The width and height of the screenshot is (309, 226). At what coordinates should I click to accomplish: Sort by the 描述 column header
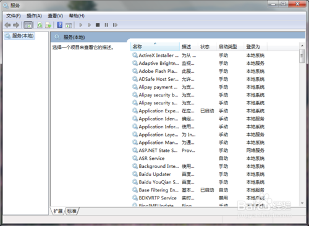pos(188,46)
